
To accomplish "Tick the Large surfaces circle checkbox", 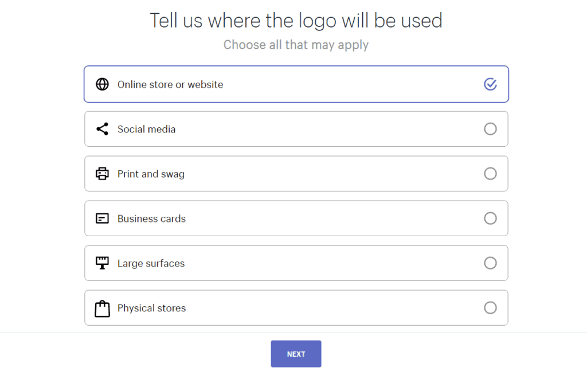I will point(491,263).
